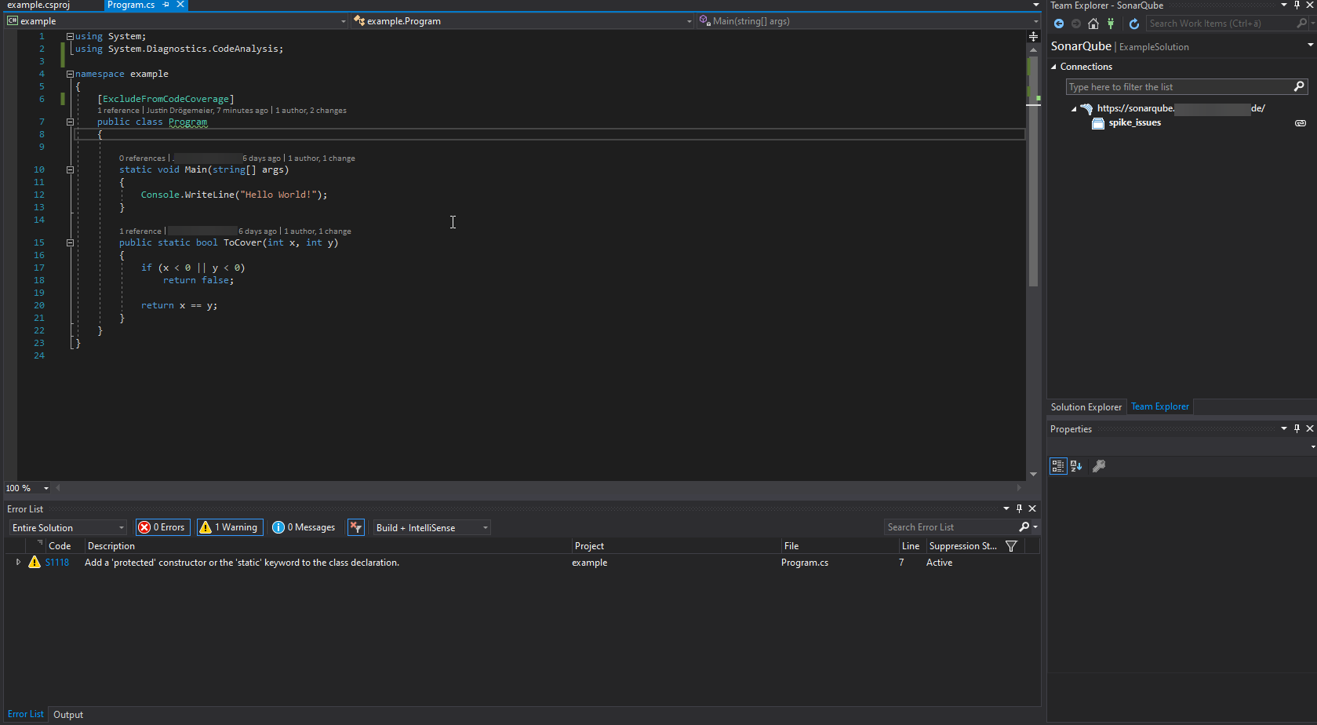Open the Build + IntelliSense dropdown
1317x725 pixels.
click(432, 528)
